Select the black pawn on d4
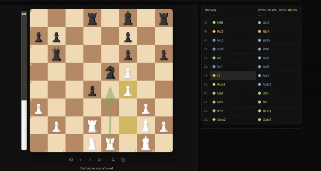The width and height of the screenshot is (321, 171). [92, 91]
